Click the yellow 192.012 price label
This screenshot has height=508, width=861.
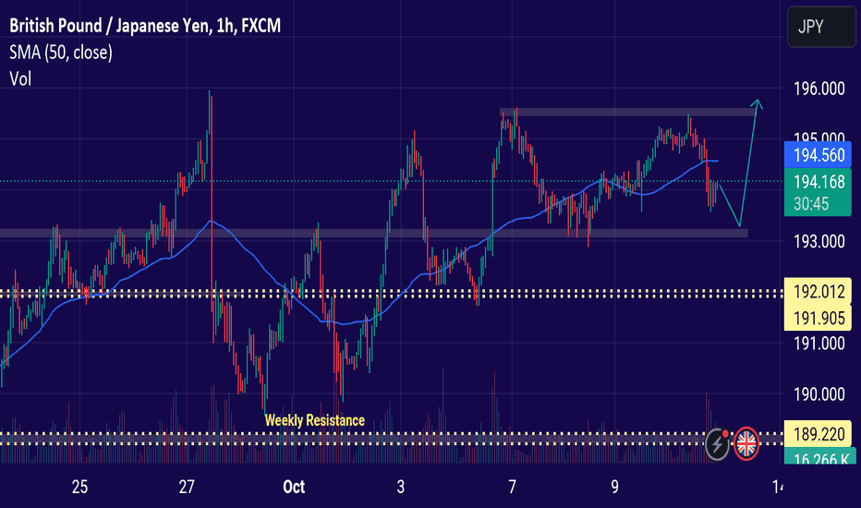pyautogui.click(x=818, y=292)
